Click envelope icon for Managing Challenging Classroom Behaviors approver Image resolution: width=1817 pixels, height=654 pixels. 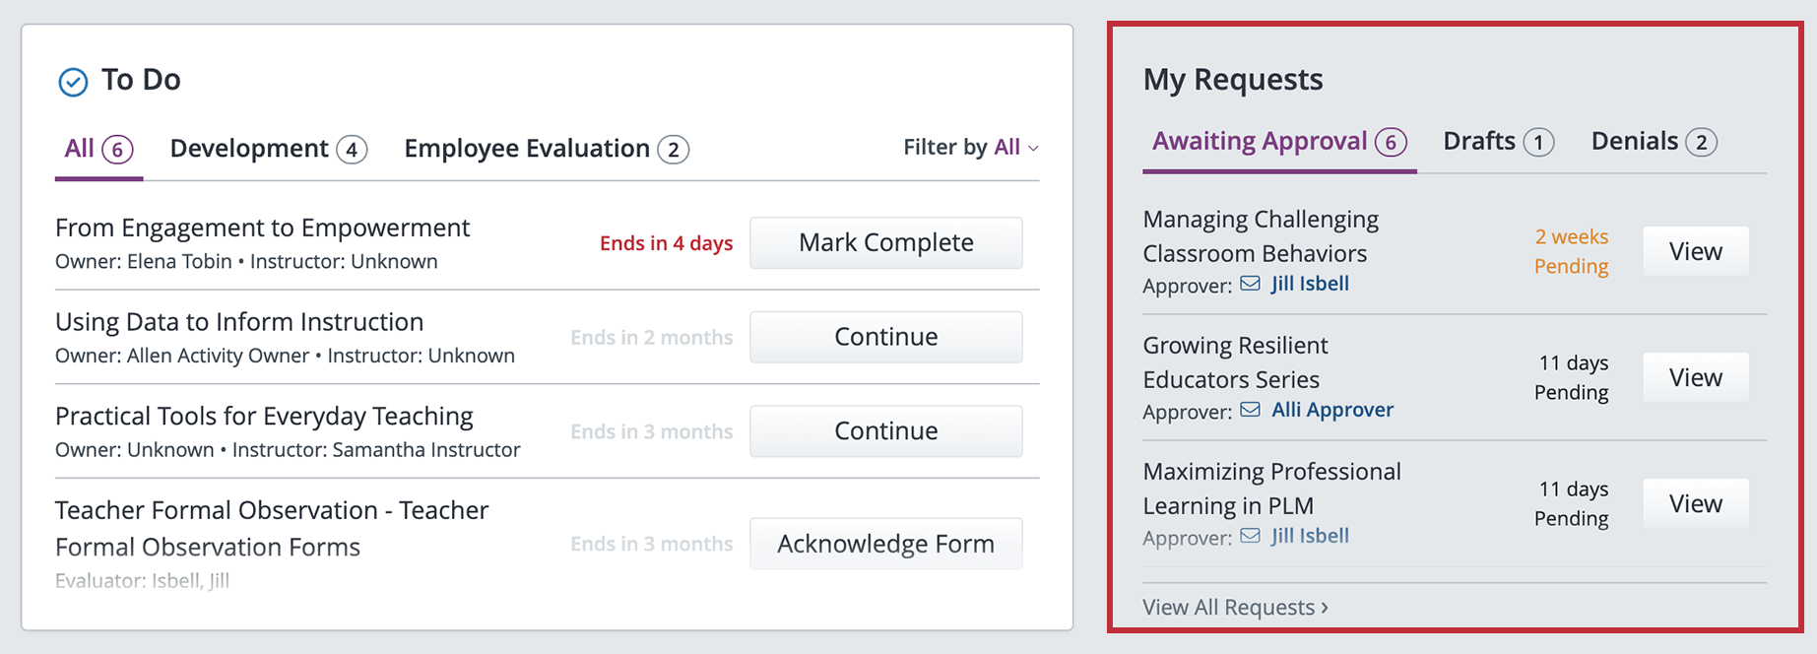pos(1250,284)
